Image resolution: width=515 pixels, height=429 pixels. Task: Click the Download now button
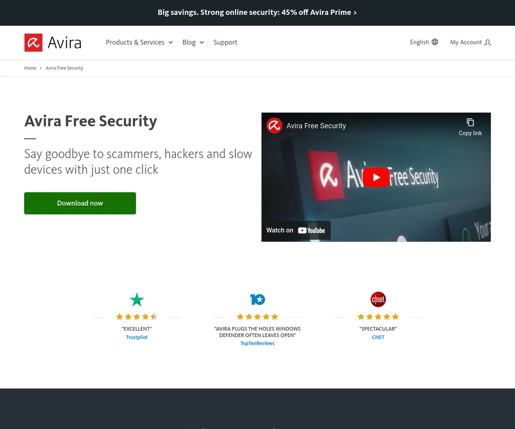[80, 203]
